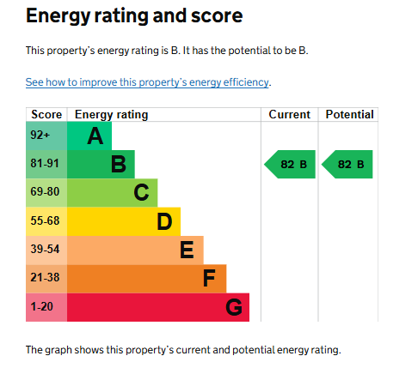Click the 21-38 score cell
418x368 pixels.
coord(46,279)
